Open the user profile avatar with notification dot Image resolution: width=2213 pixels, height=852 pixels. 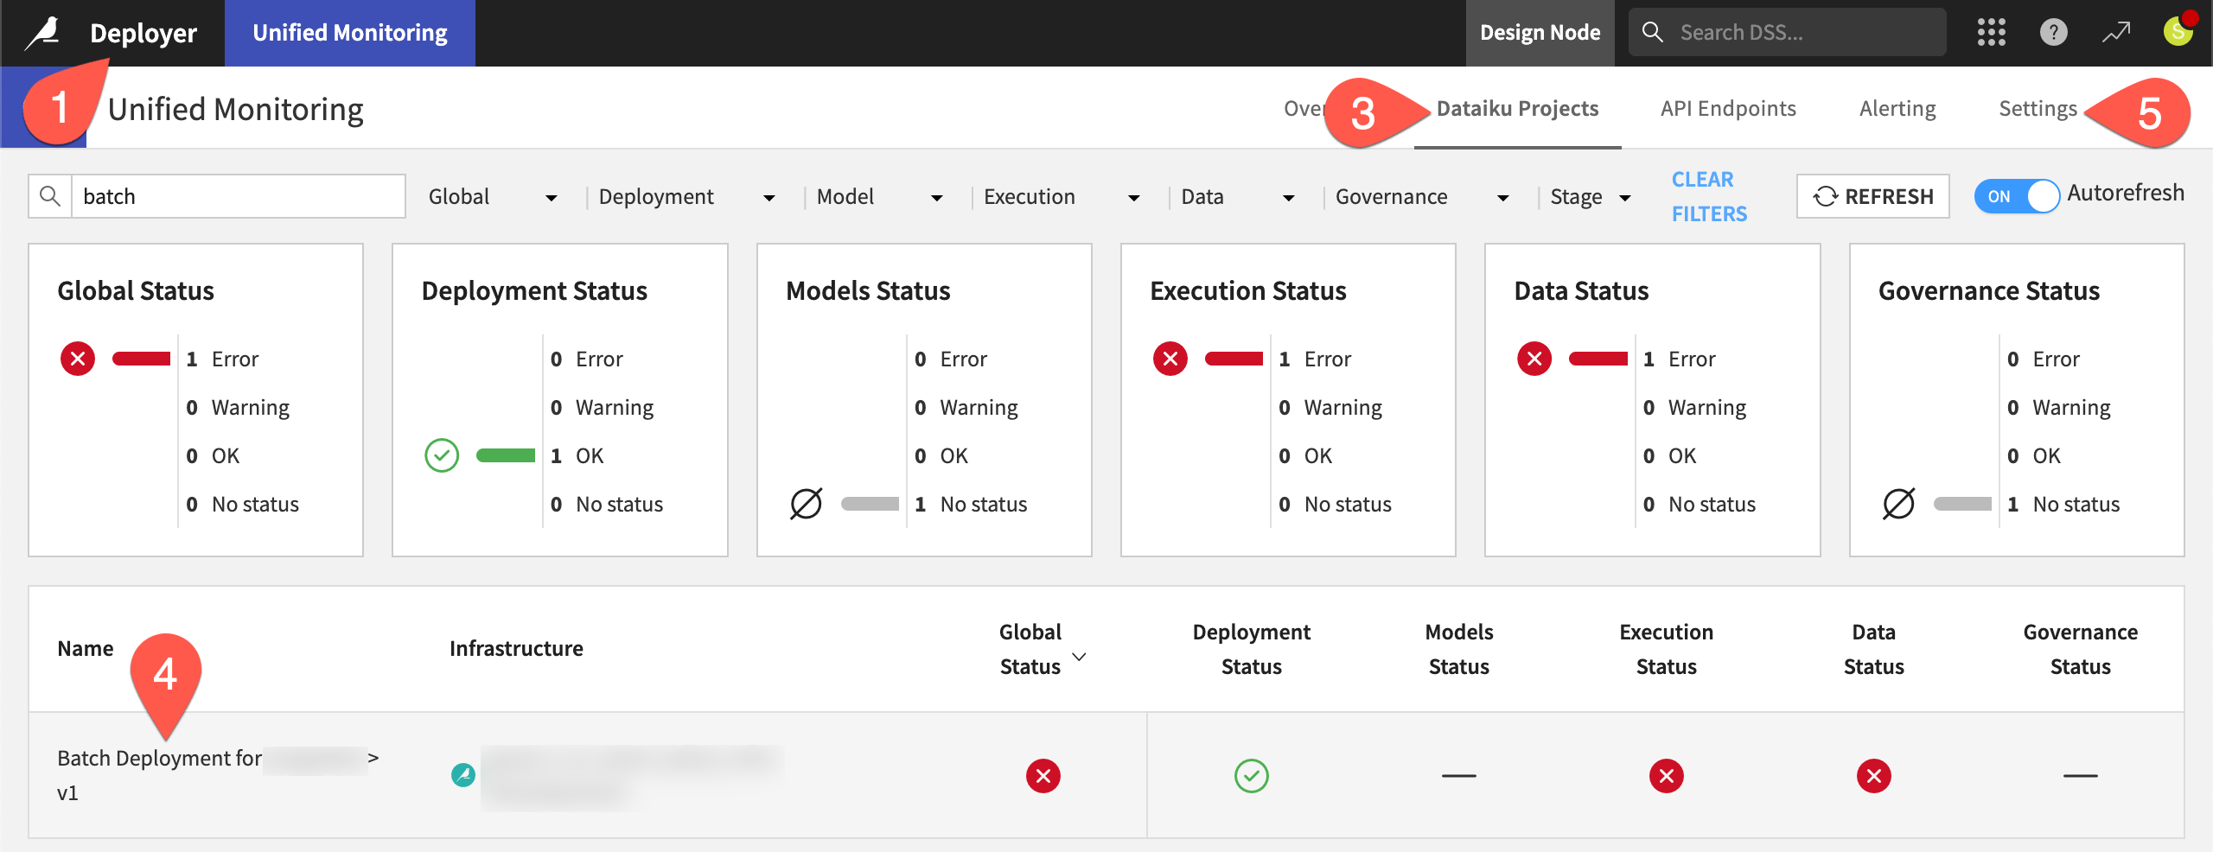click(2178, 32)
